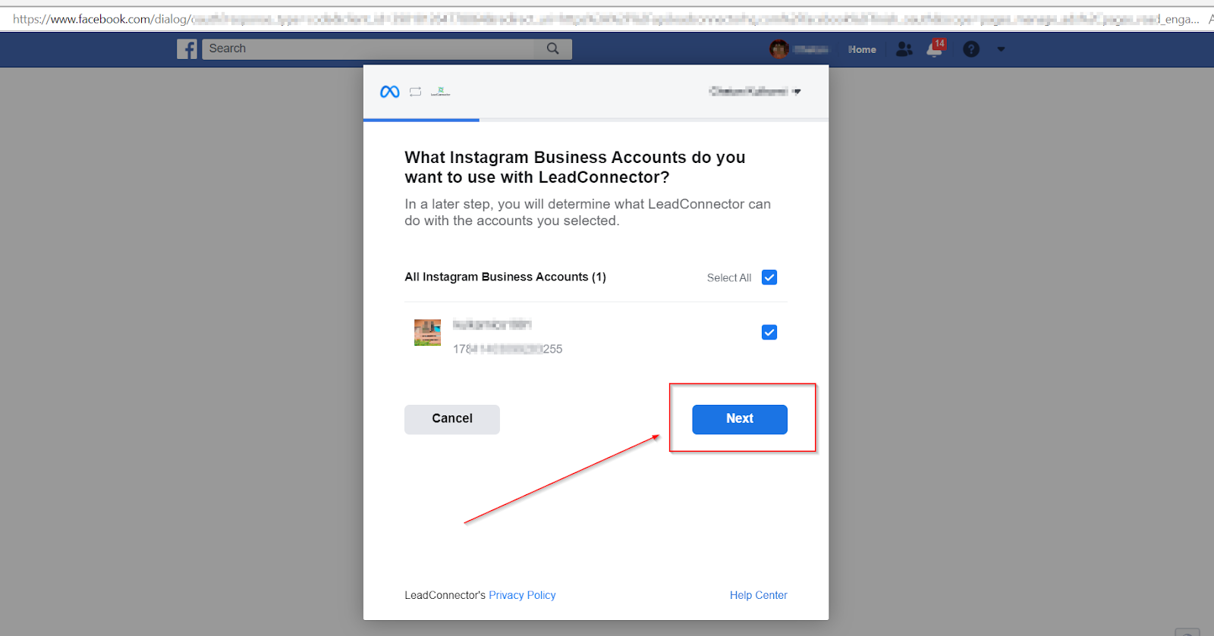Click the Instagram account profile thumbnail
This screenshot has width=1214, height=636.
click(x=427, y=332)
